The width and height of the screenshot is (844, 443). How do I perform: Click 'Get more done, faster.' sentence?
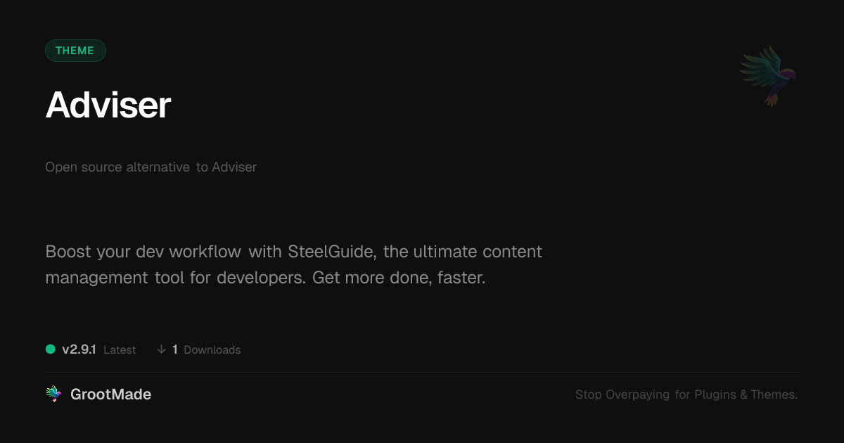399,278
